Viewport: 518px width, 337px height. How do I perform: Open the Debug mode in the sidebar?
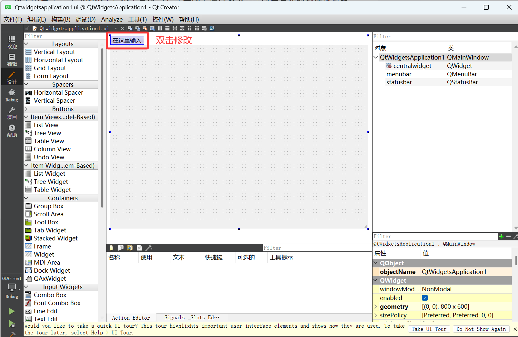[x=12, y=96]
